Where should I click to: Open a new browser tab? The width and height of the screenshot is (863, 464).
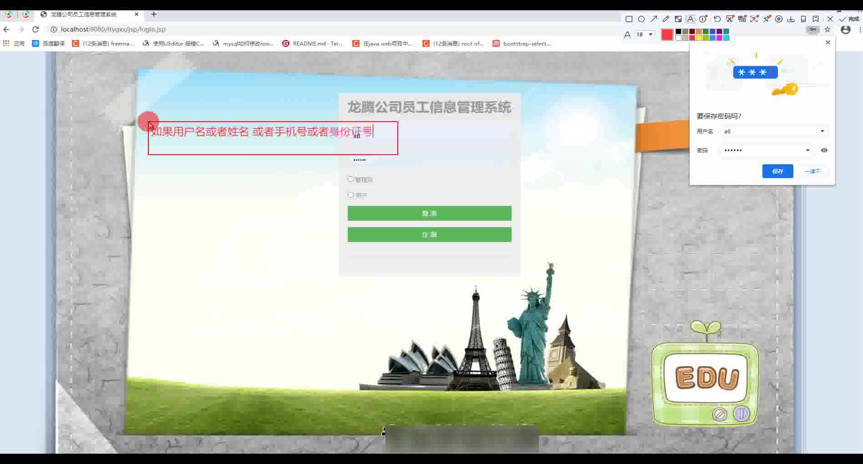coord(154,14)
